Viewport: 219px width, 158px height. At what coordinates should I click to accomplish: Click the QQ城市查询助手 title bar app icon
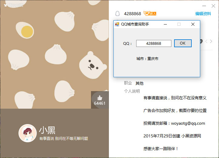coord(117,24)
